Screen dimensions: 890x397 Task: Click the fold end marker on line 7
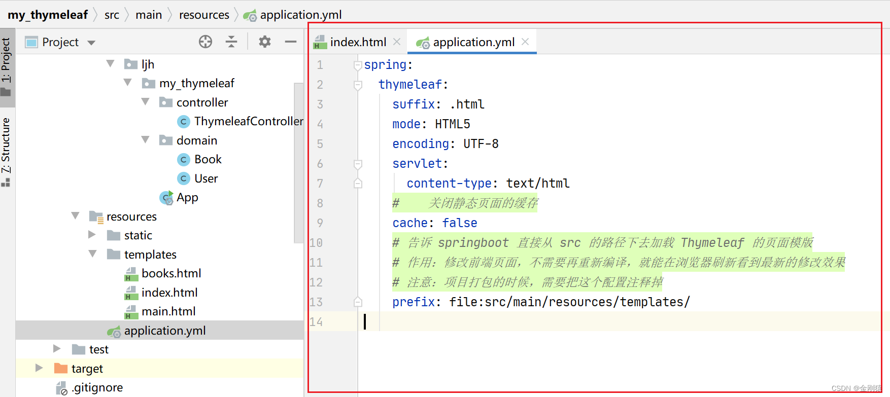358,183
